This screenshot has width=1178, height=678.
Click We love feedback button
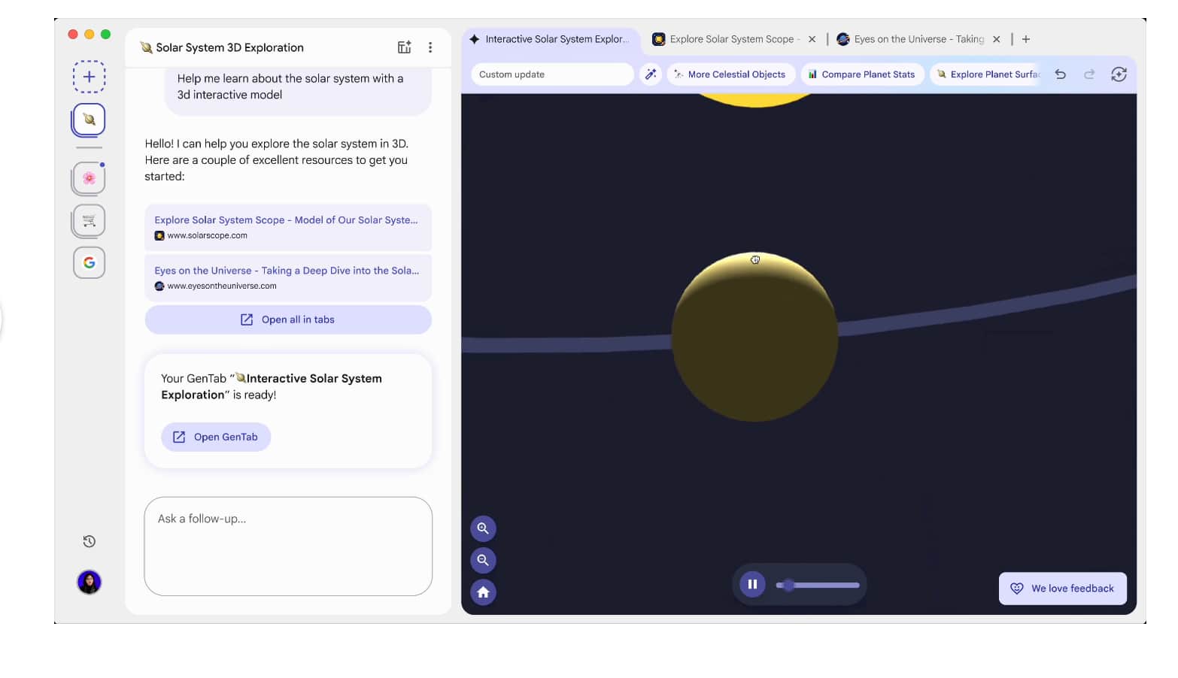click(x=1063, y=589)
